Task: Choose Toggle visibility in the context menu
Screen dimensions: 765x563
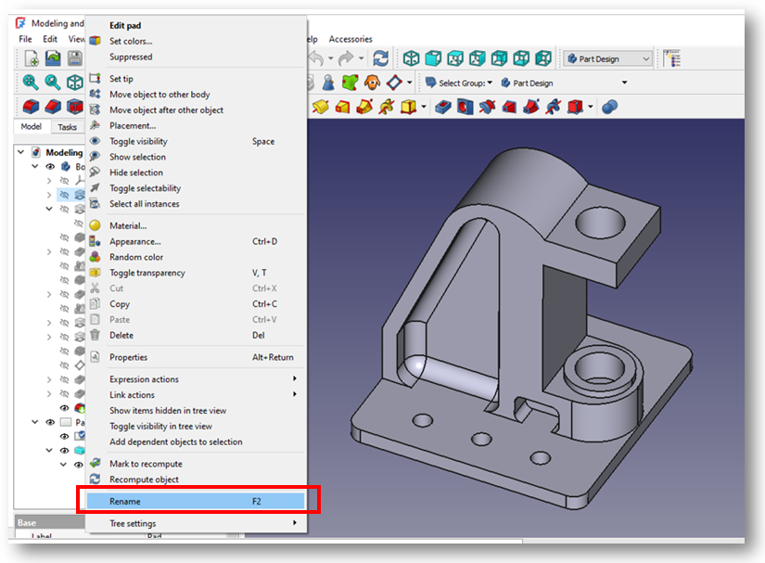Action: (138, 141)
